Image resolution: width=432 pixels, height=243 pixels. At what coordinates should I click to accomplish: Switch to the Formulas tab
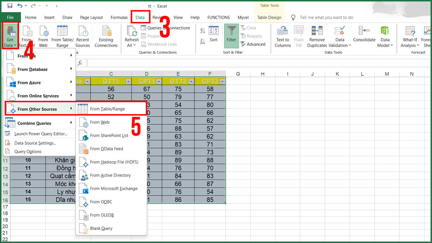(x=119, y=17)
